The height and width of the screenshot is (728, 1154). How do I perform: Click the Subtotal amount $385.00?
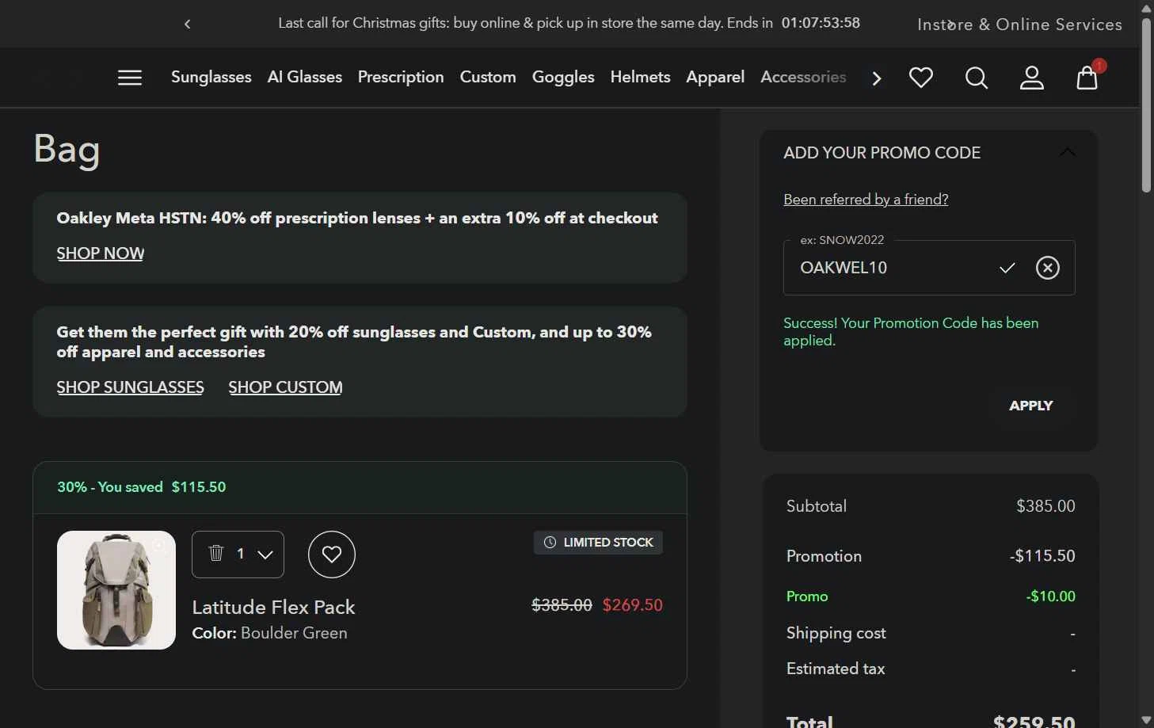tap(1045, 506)
